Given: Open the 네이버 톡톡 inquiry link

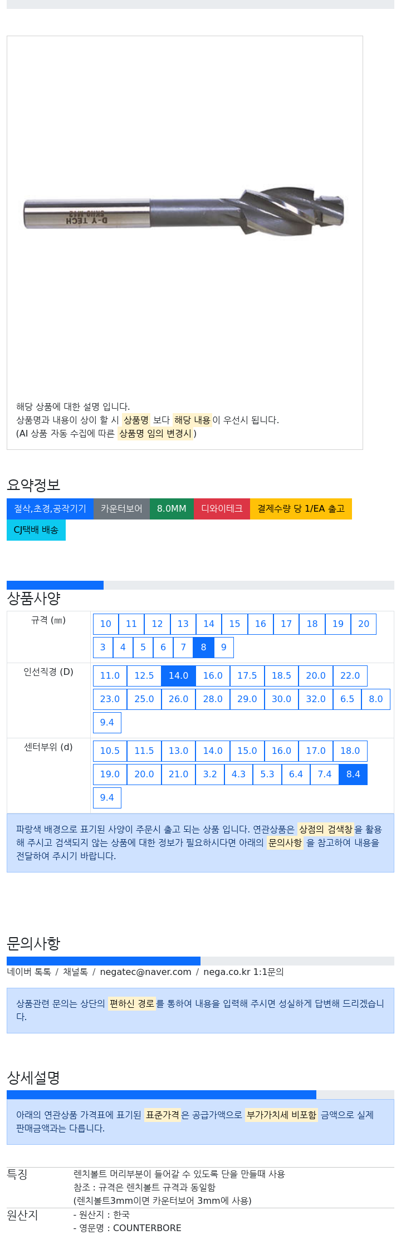Looking at the screenshot, I should (x=29, y=972).
